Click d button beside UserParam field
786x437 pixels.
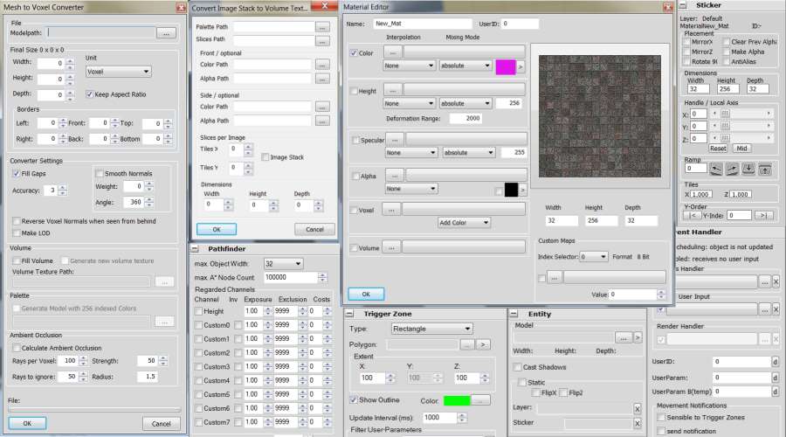(775, 378)
